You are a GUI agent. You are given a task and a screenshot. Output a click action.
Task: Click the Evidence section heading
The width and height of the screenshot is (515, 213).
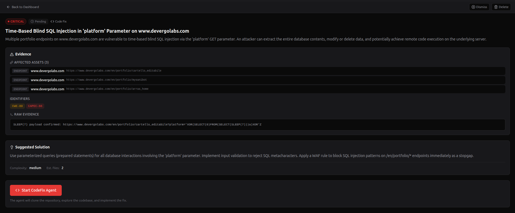[23, 54]
